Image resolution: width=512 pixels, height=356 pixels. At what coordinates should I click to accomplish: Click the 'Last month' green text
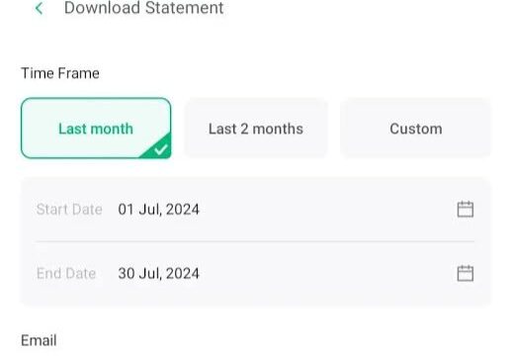96,129
